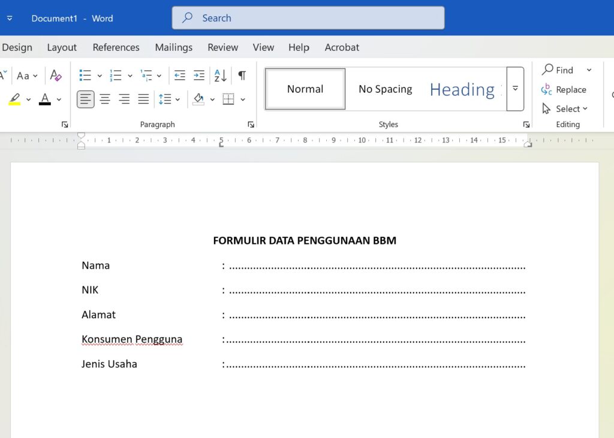Clear all formatting with the eraser icon
This screenshot has width=614, height=438.
tap(56, 75)
